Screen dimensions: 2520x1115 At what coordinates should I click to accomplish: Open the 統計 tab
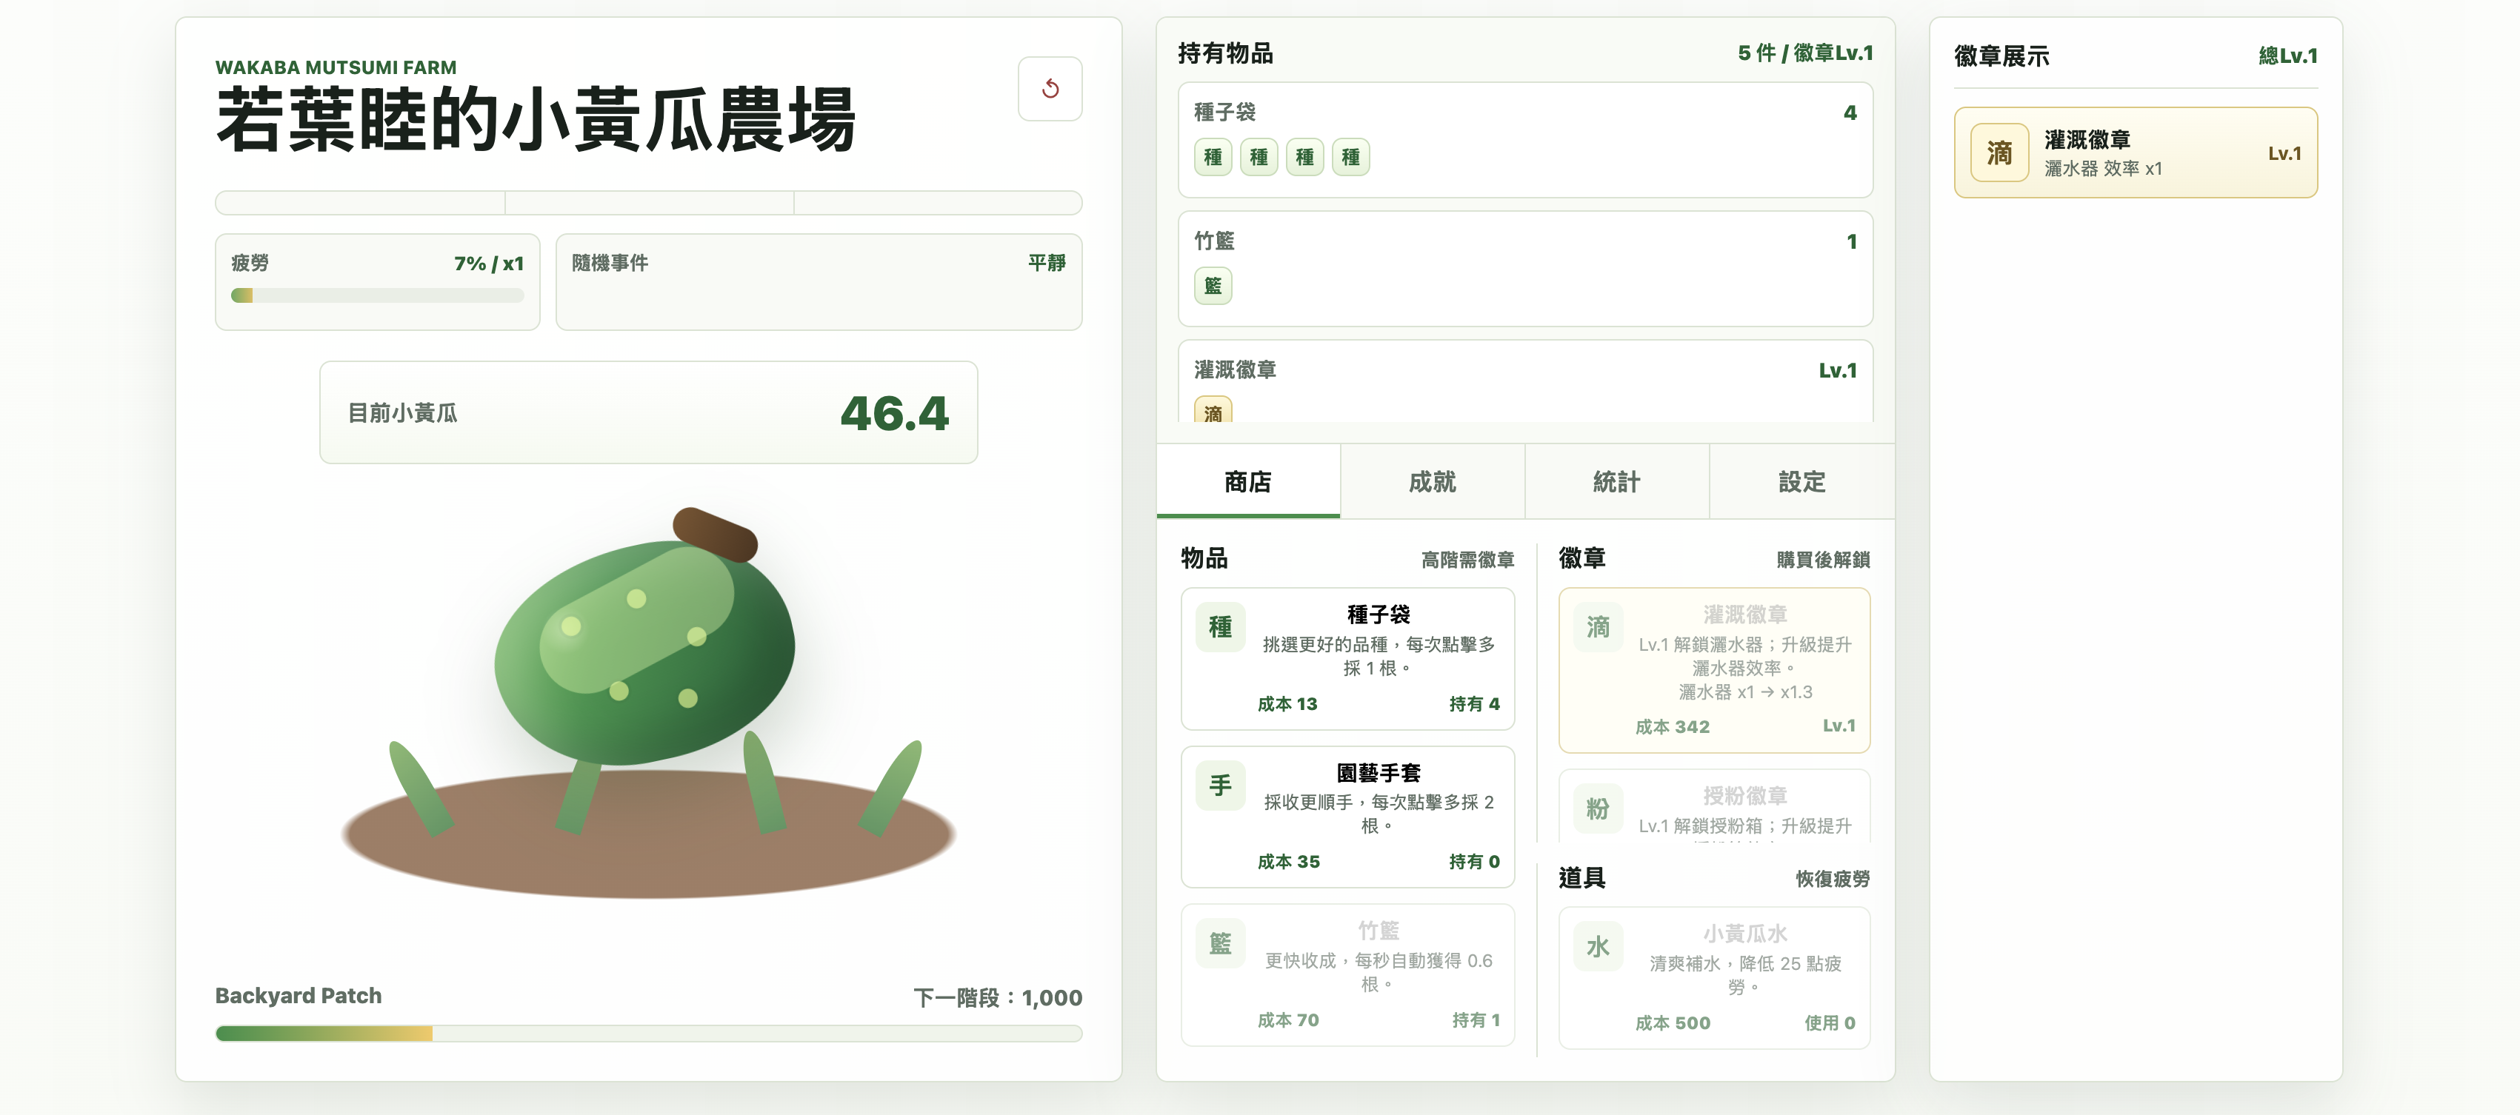click(1616, 481)
